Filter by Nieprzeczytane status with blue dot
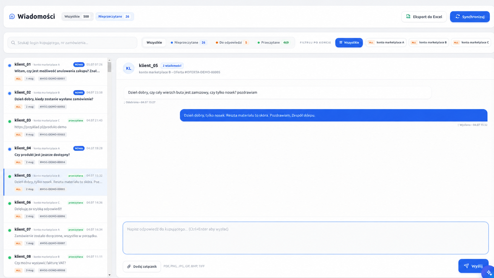The width and height of the screenshot is (494, 278). pyautogui.click(x=188, y=43)
